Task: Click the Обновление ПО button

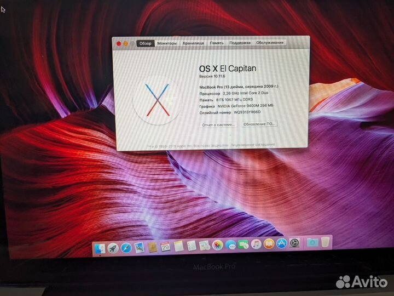Action: click(x=259, y=124)
